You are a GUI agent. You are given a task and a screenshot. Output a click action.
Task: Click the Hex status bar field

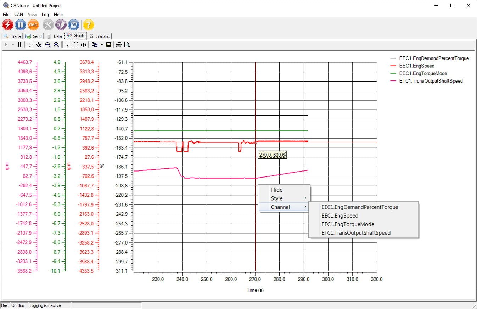pyautogui.click(x=5, y=305)
